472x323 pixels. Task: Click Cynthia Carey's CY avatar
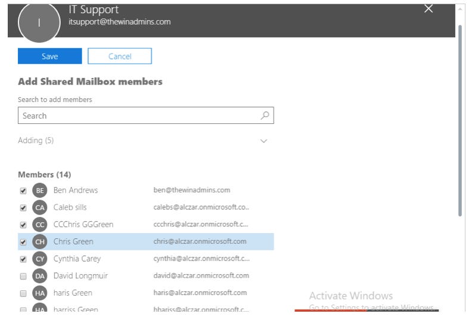40,259
